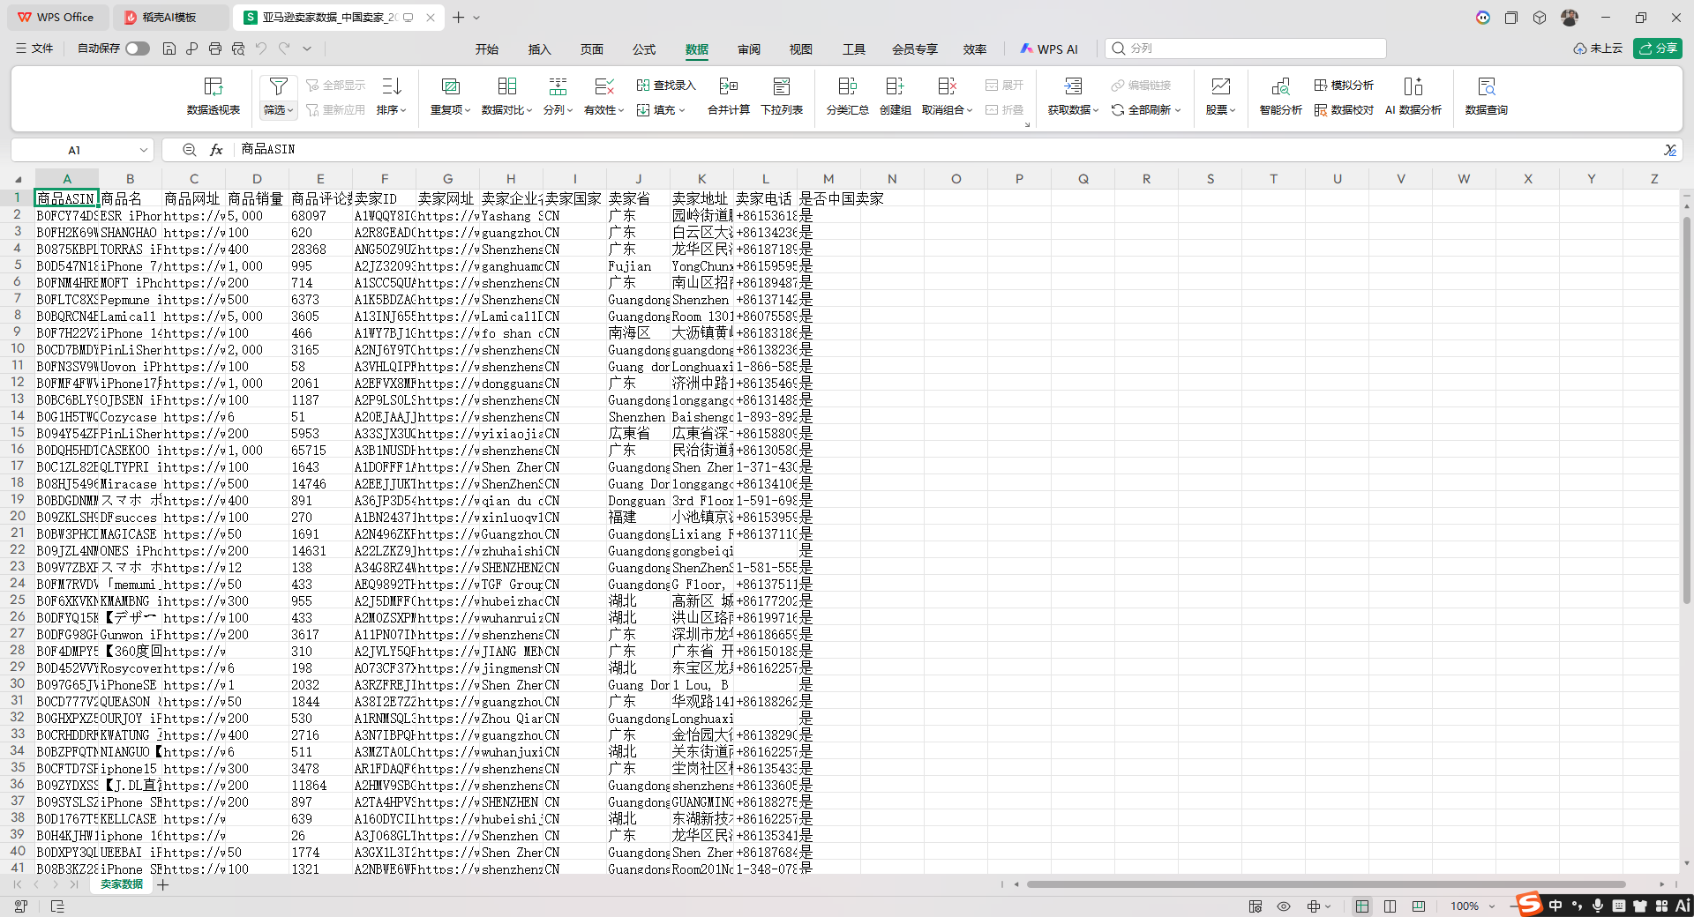Viewport: 1694px width, 917px height.
Task: Open the 数据透视表 pivot table tool
Action: (214, 95)
